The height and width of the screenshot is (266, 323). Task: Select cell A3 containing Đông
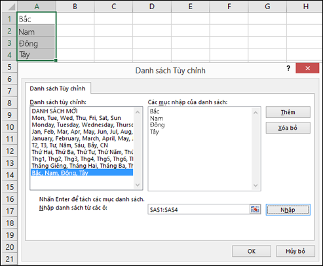pyautogui.click(x=37, y=43)
